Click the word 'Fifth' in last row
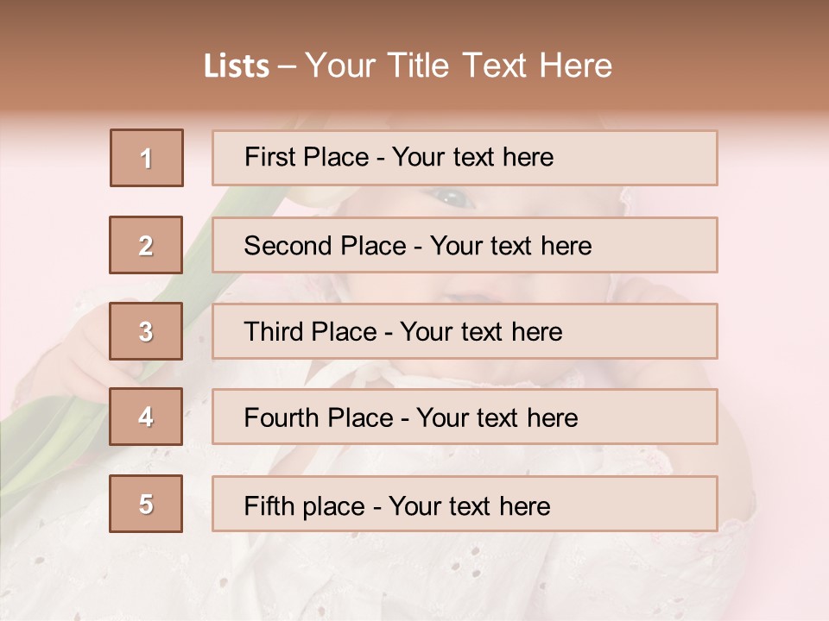Image resolution: width=829 pixels, height=621 pixels. point(269,505)
